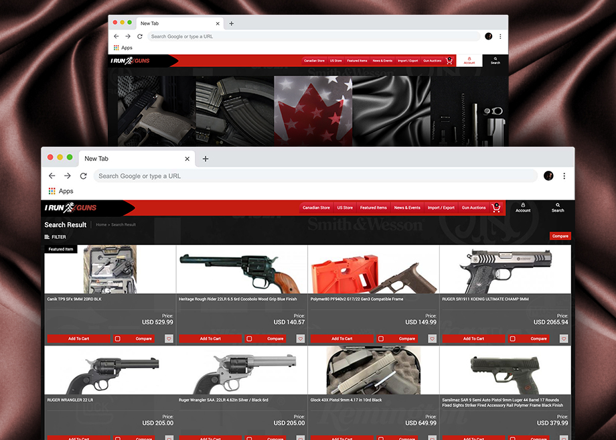Viewport: 616px width, 440px height.
Task: Add a new tab in the rear window
Action: tap(232, 23)
